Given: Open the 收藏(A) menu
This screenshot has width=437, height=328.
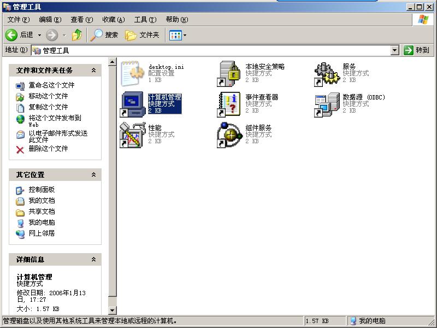Looking at the screenshot, I should click(114, 20).
